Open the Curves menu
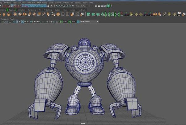The image size is (186, 125). tap(51, 2)
